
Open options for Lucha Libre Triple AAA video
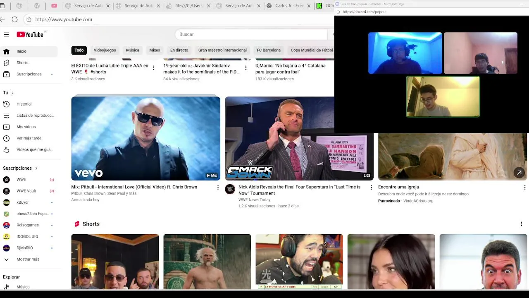tap(154, 68)
